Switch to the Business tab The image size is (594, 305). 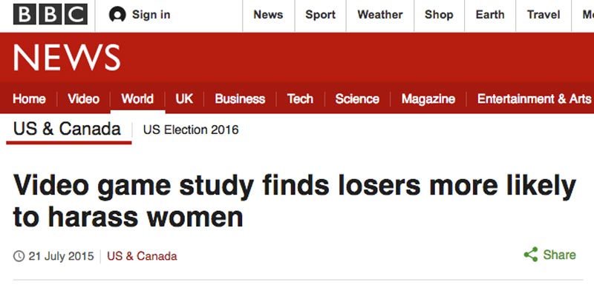tap(240, 99)
